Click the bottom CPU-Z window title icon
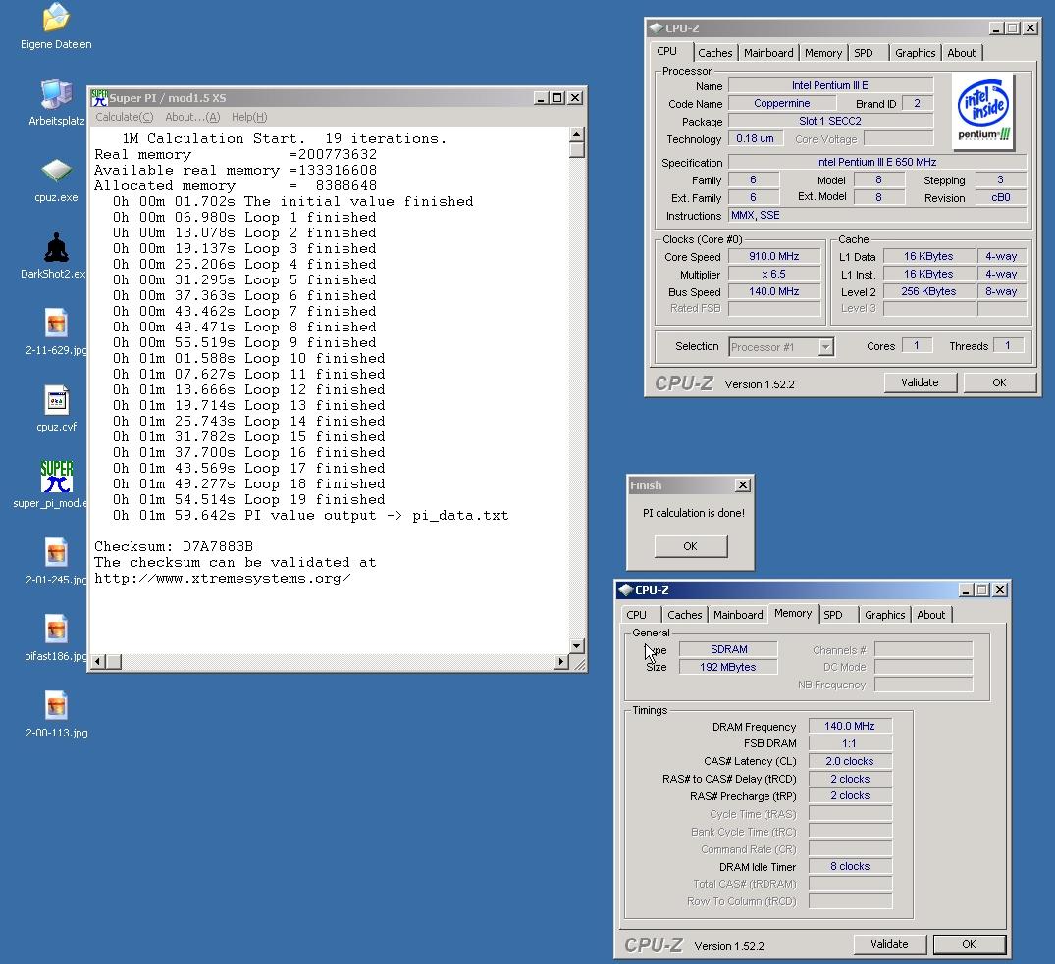Viewport: 1055px width, 964px height. (626, 590)
